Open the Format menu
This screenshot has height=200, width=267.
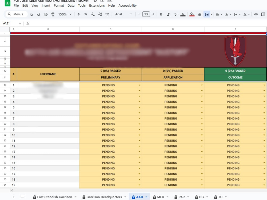[59, 6]
